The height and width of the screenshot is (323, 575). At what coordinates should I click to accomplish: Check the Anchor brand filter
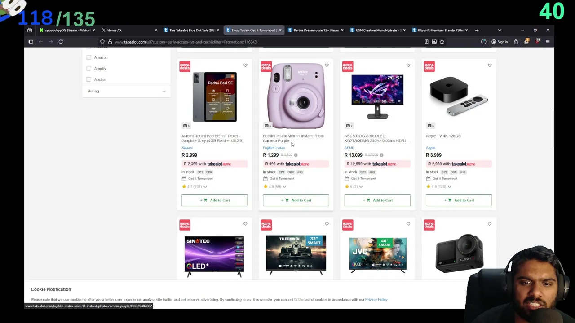coord(89,79)
